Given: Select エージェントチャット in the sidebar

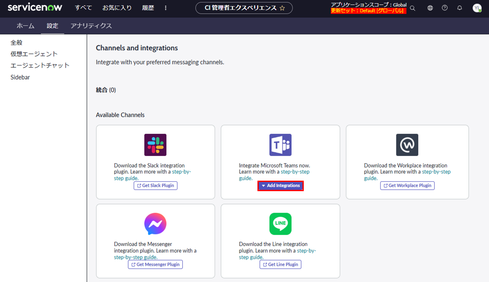Looking at the screenshot, I should [x=40, y=65].
